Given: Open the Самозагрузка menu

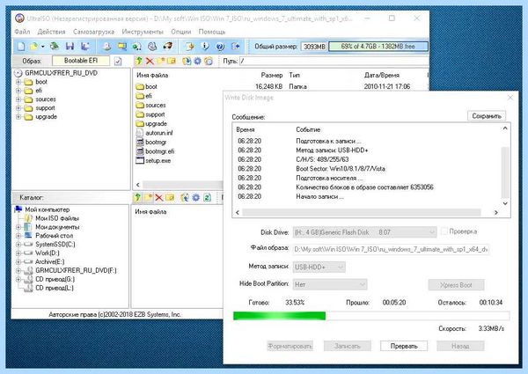Looking at the screenshot, I should tap(93, 32).
